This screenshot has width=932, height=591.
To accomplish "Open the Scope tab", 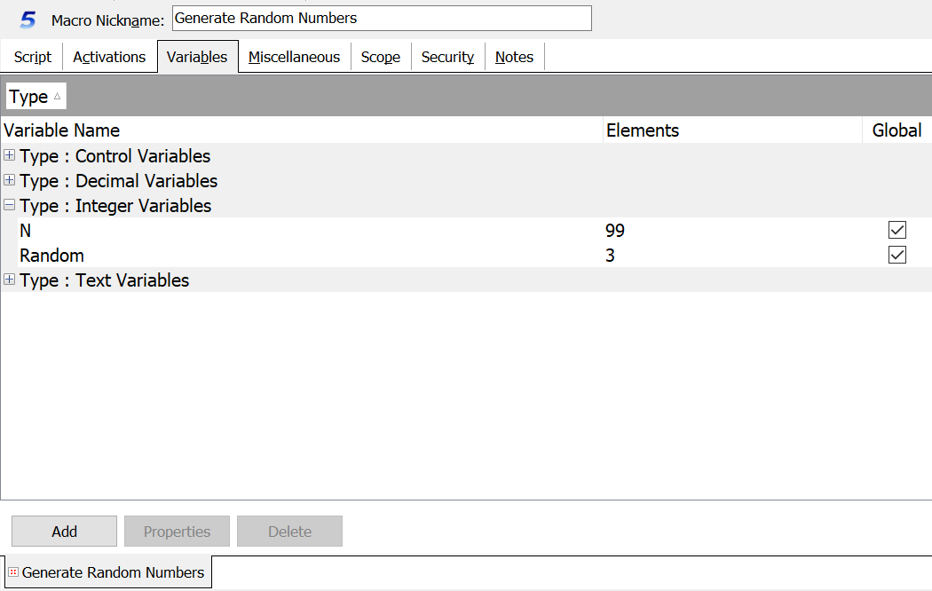I will [380, 57].
